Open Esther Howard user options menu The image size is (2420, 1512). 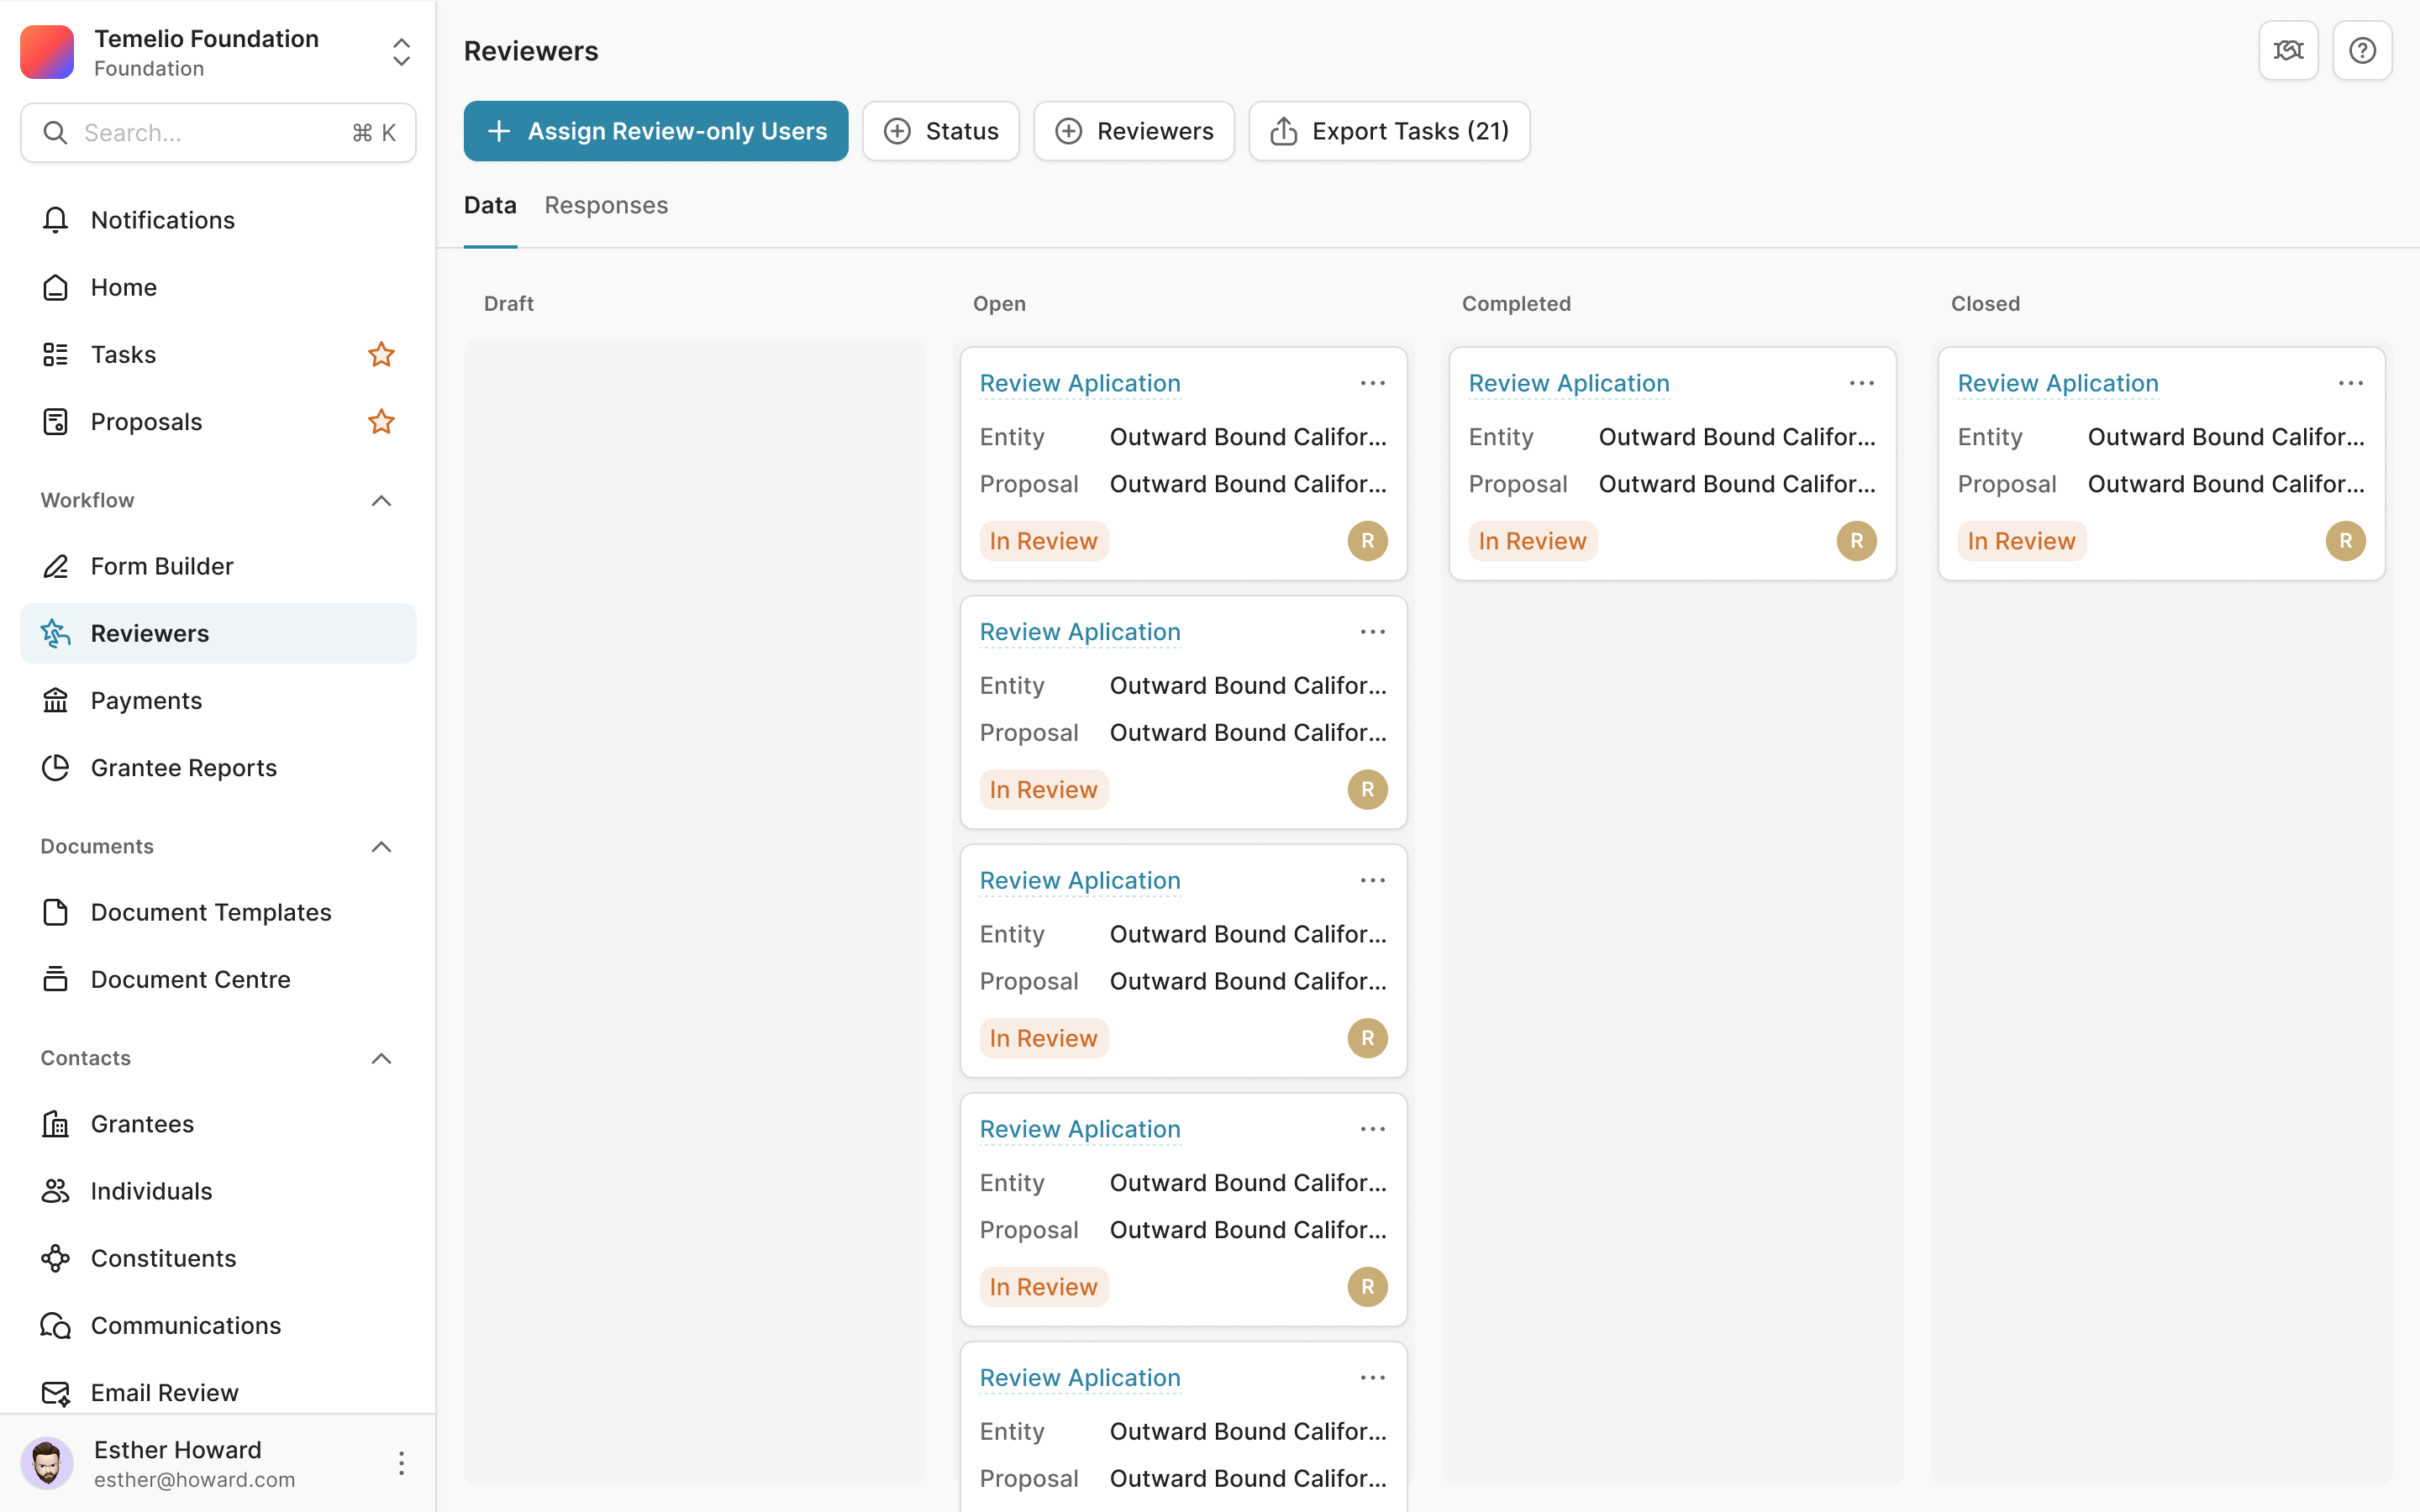click(x=401, y=1463)
